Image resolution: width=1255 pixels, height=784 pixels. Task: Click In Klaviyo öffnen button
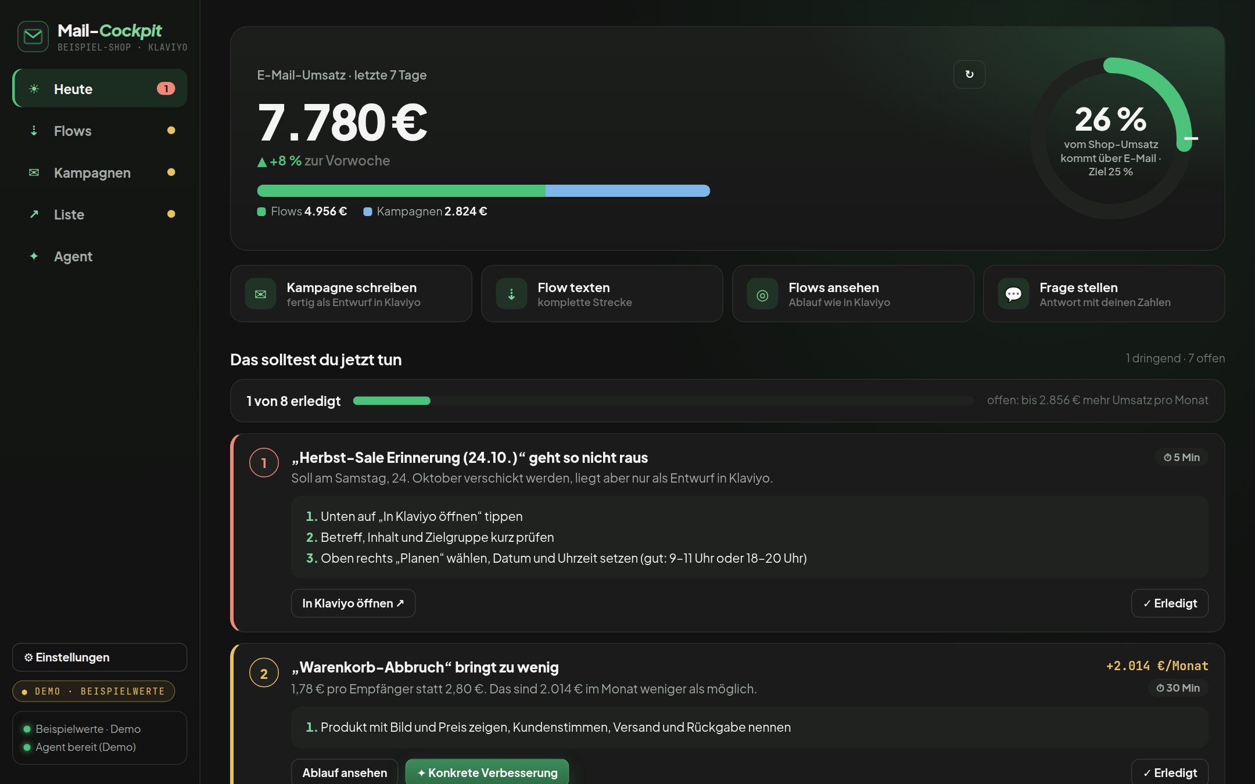click(x=353, y=603)
